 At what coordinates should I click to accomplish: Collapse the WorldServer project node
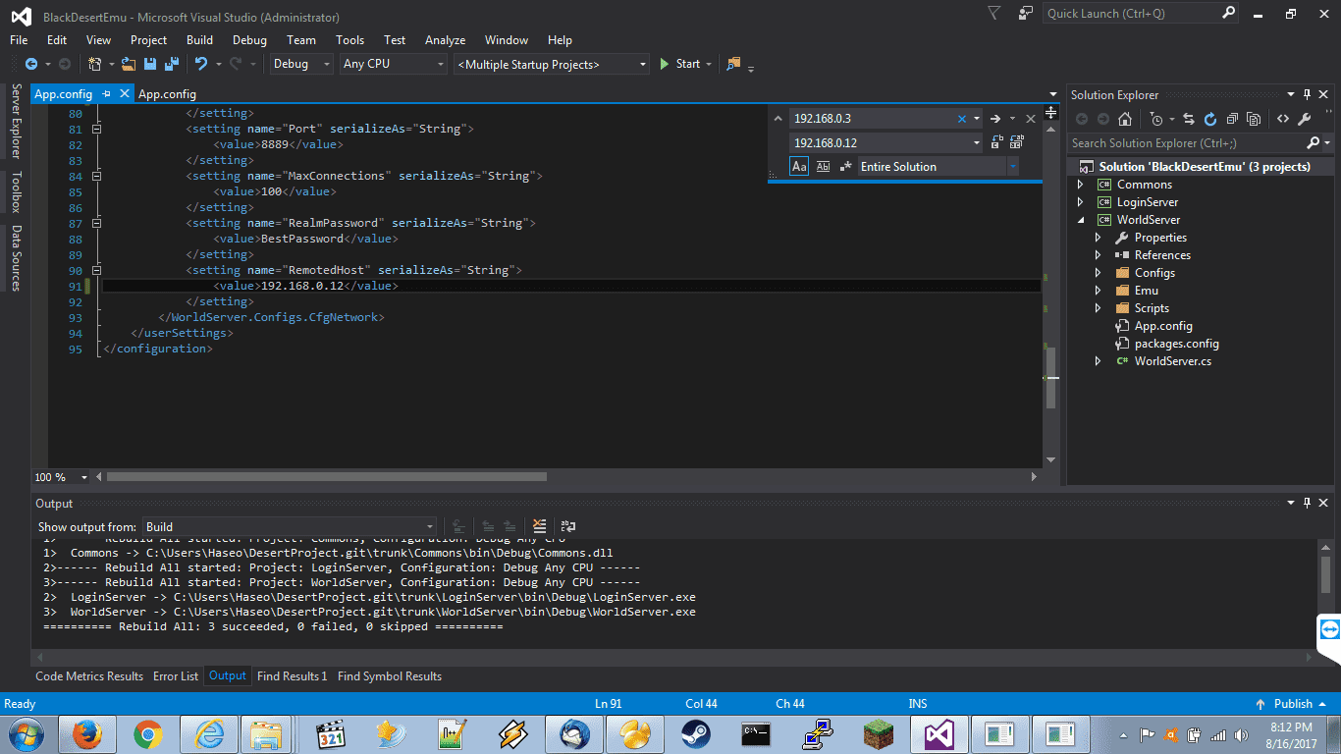(x=1081, y=220)
